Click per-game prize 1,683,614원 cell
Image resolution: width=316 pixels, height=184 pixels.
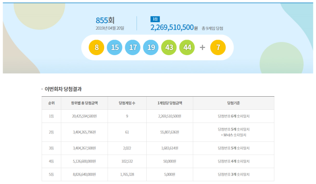170,148
